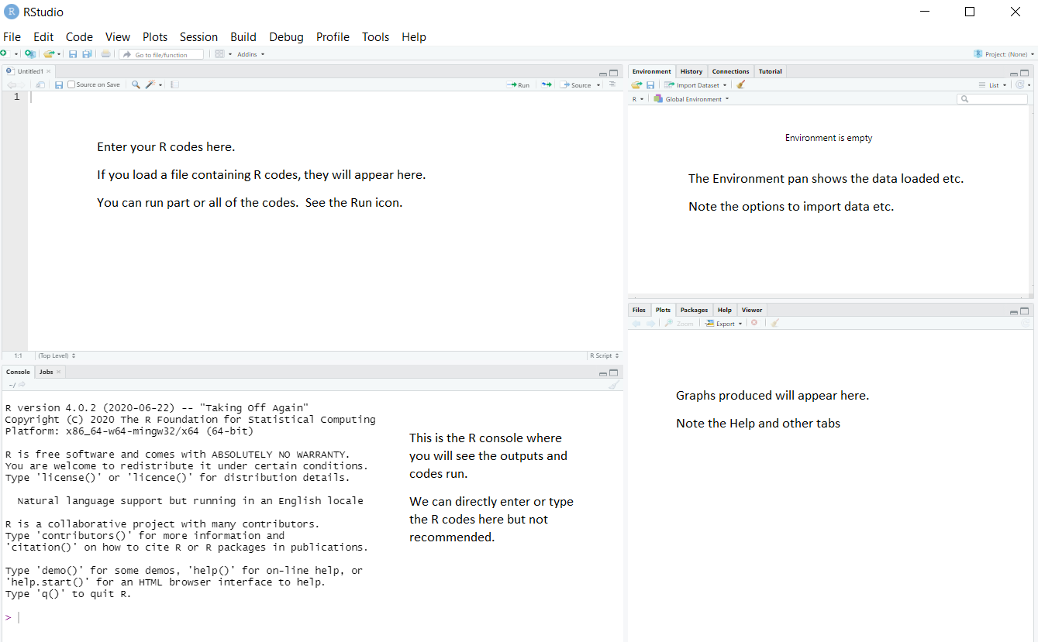Click the Environment search field
This screenshot has height=642, width=1038.
992,99
